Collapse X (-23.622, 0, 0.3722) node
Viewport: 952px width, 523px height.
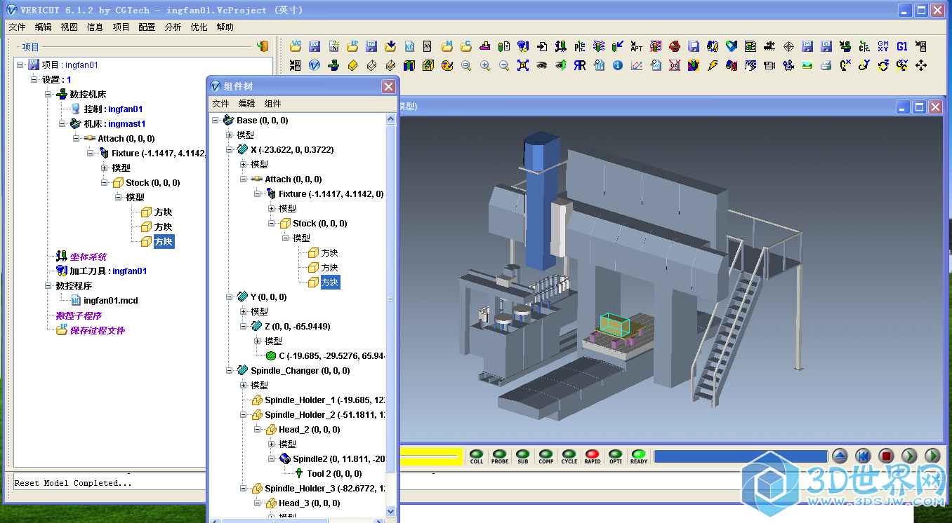point(230,150)
